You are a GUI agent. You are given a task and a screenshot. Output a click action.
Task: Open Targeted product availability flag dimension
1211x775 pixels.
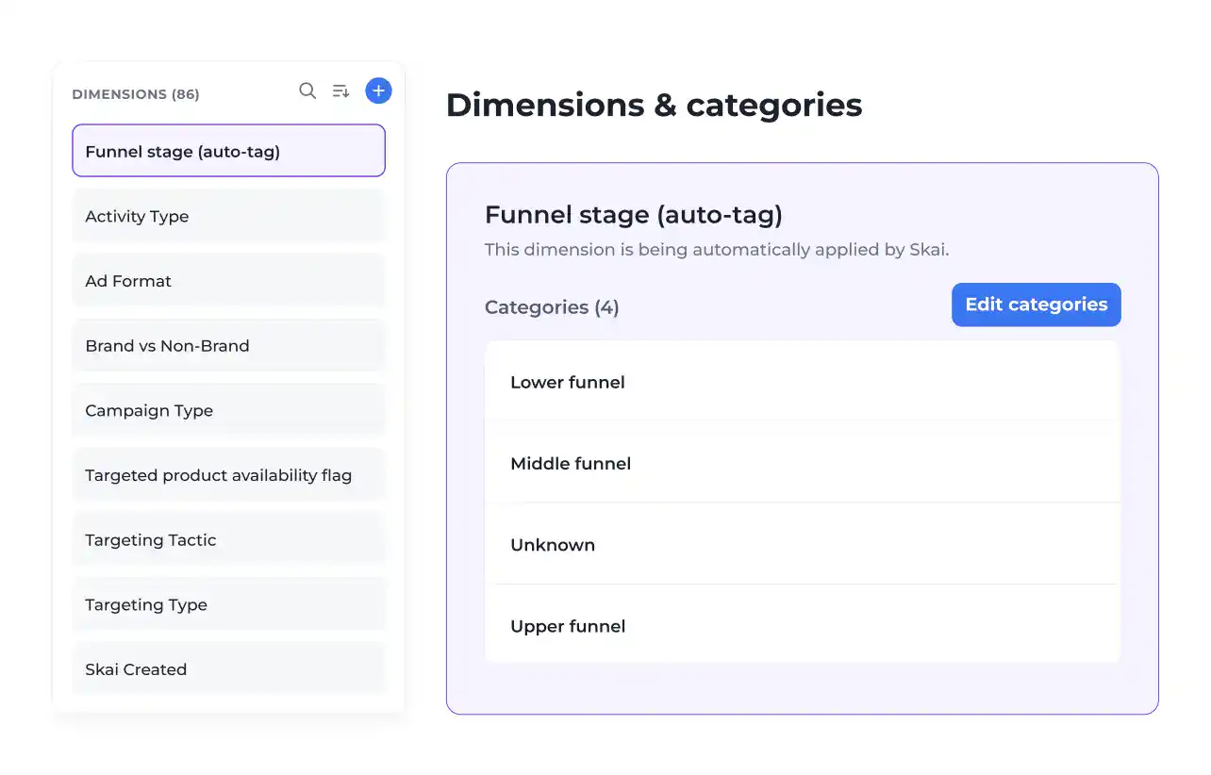229,475
